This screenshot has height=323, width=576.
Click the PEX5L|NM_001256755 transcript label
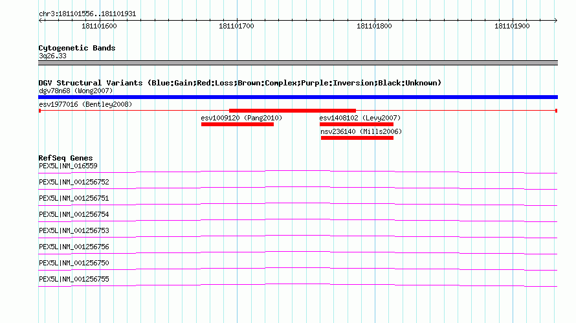coord(74,279)
